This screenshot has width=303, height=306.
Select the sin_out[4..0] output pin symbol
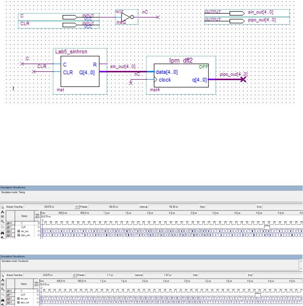(x=237, y=13)
